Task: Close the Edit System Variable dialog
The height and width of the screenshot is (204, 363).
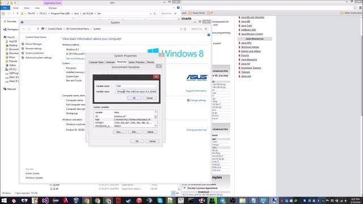Action: [x=157, y=77]
